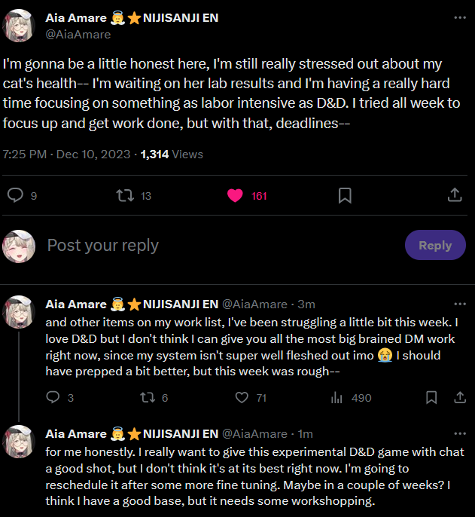Reply to the main tweet via comment icon

tap(16, 195)
